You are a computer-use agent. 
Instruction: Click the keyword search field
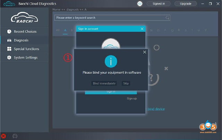coord(112,18)
